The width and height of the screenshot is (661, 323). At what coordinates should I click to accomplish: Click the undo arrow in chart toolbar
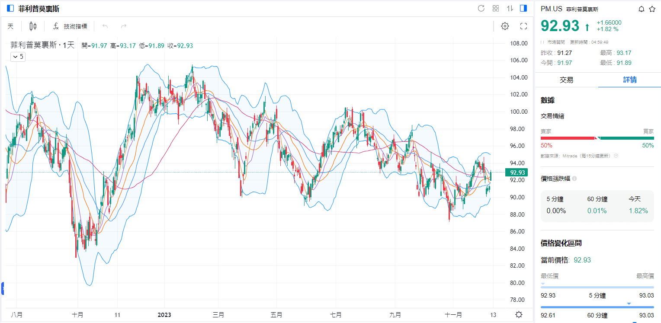(105, 26)
